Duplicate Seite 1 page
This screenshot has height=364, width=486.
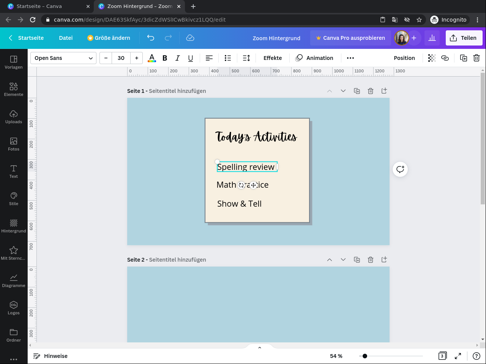(357, 91)
